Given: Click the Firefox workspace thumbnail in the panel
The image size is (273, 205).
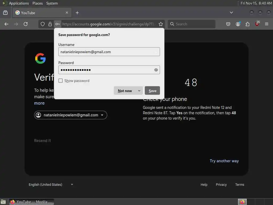Looking at the screenshot, I should (242, 202).
